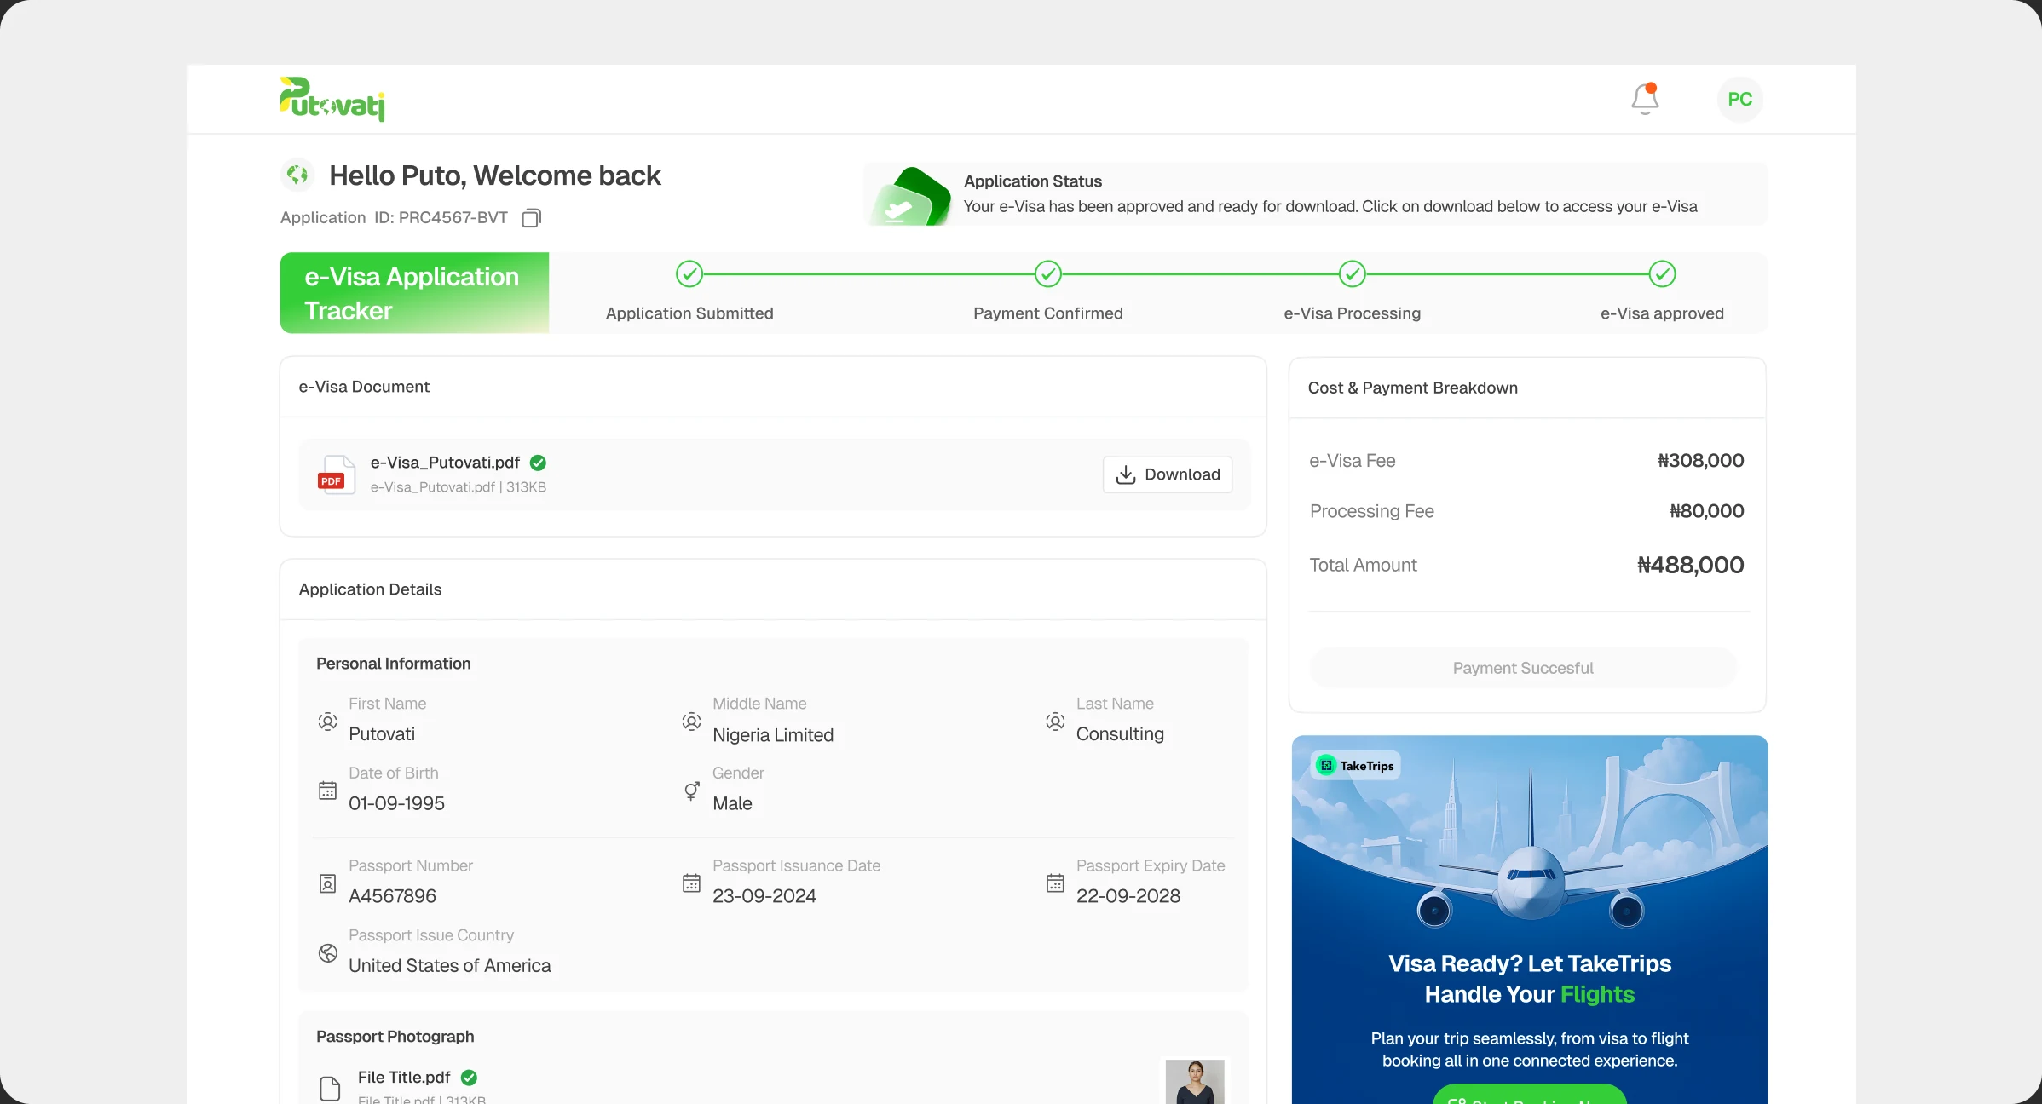Click the issuance date 23-09-2024
The image size is (2042, 1104).
tap(764, 896)
